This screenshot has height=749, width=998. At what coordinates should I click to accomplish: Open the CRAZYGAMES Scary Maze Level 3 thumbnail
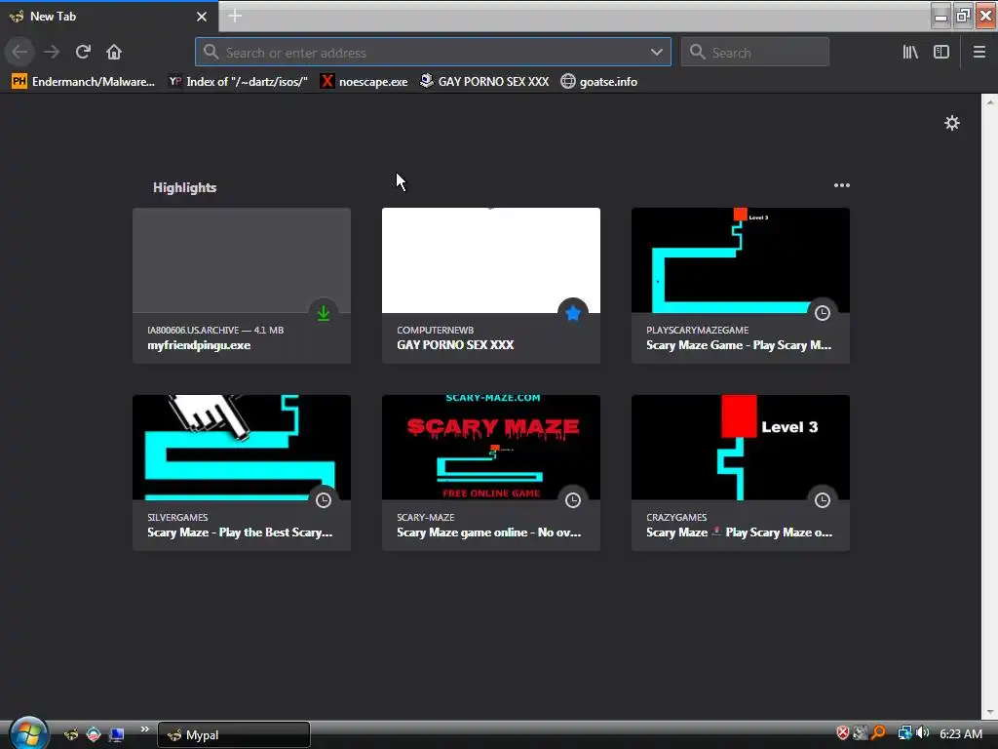tap(741, 447)
